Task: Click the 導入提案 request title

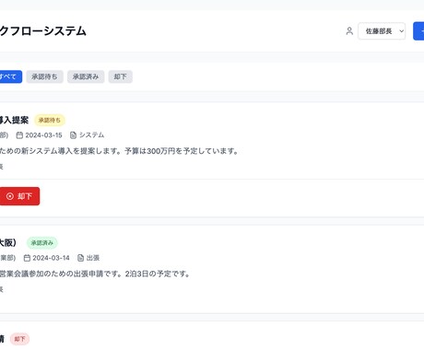Action: point(14,120)
